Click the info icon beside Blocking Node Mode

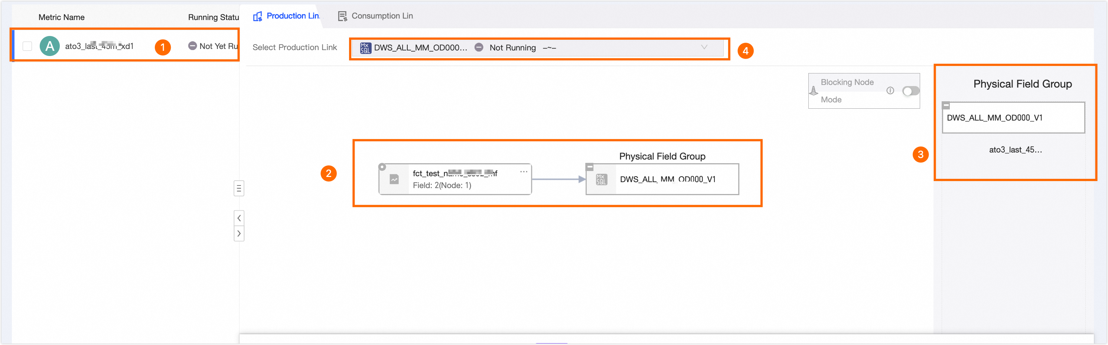pos(890,91)
